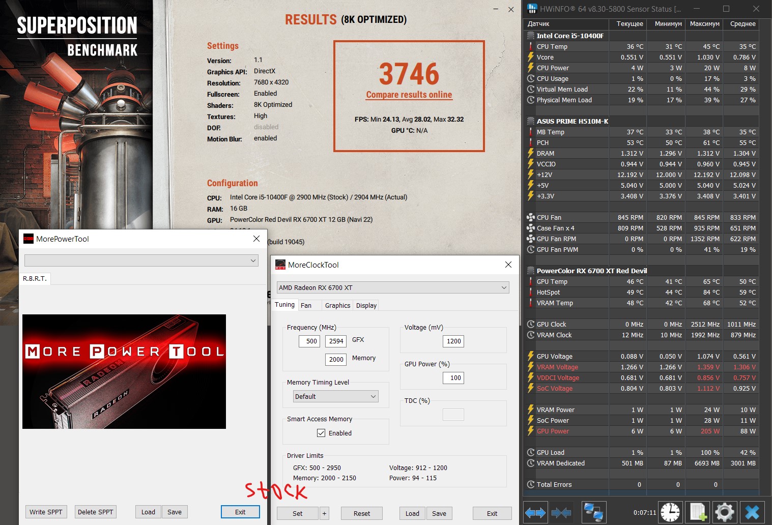The width and height of the screenshot is (772, 525).
Task: Click the blue X icon in HWiNFO toolbar
Action: coord(752,512)
